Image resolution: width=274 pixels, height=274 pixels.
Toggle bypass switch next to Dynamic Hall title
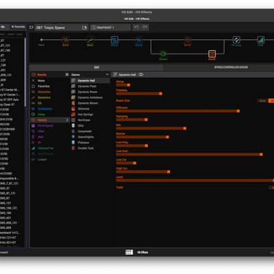point(141,75)
